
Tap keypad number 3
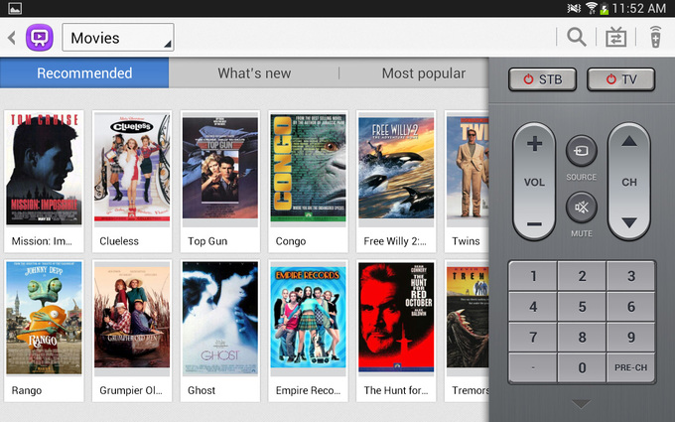pos(631,276)
